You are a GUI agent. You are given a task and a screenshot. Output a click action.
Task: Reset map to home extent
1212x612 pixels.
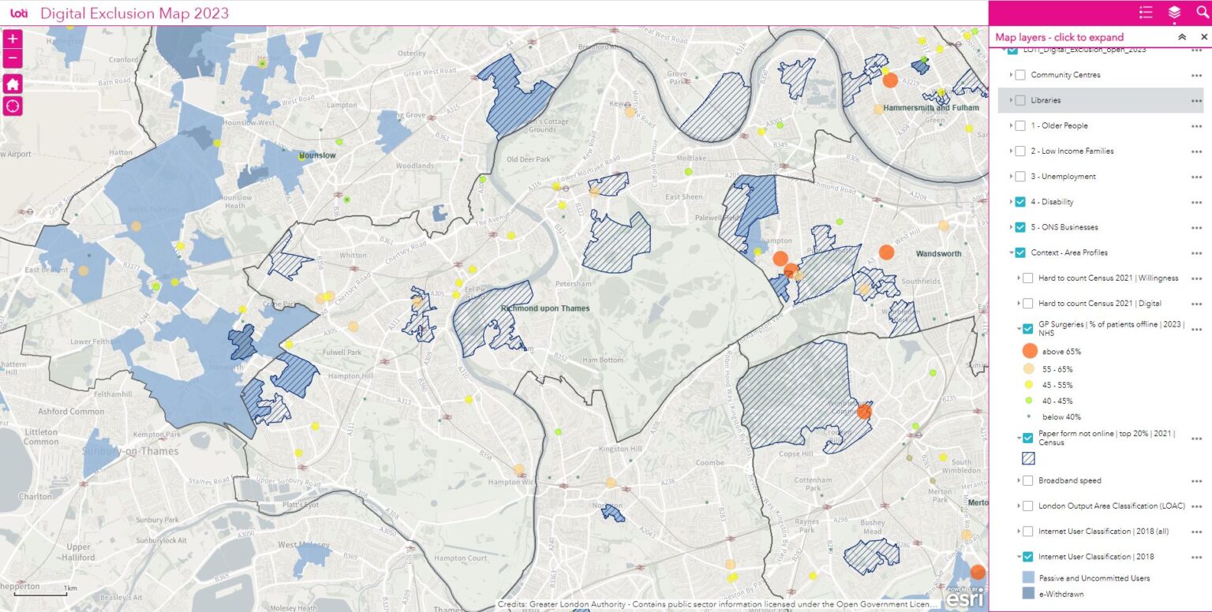coord(13,84)
